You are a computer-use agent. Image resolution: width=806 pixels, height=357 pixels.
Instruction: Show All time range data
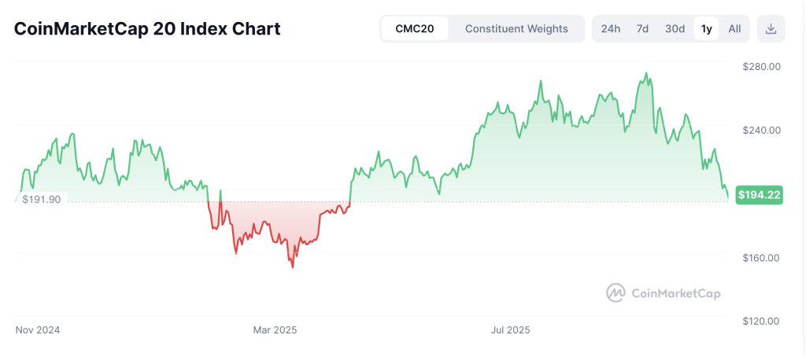pyautogui.click(x=734, y=29)
